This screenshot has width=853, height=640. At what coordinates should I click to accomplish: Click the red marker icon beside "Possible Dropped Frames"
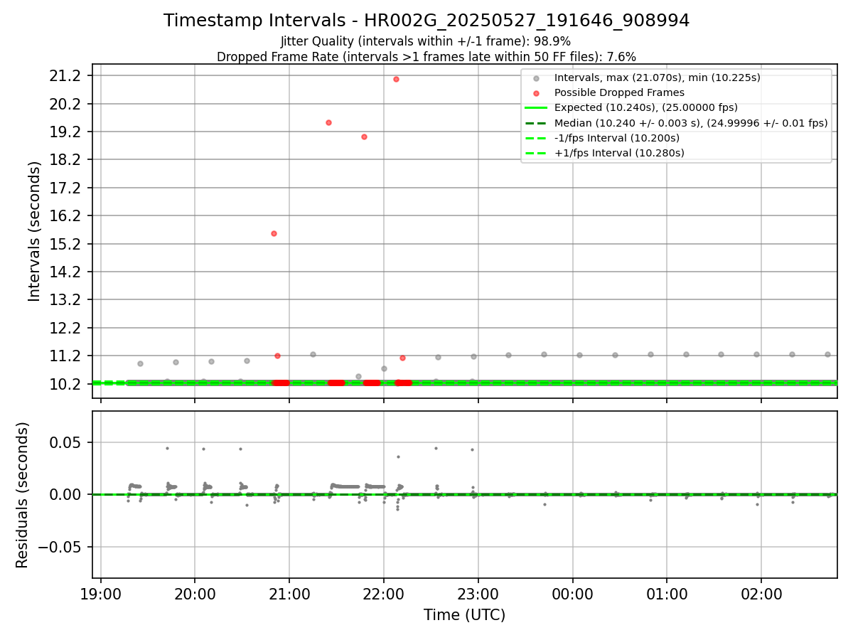pos(537,92)
